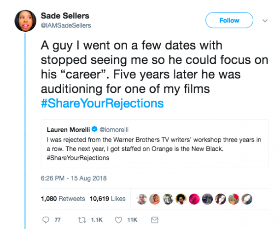The width and height of the screenshot is (280, 229).
Task: Expand tweet options chevron menu
Action: click(x=265, y=21)
